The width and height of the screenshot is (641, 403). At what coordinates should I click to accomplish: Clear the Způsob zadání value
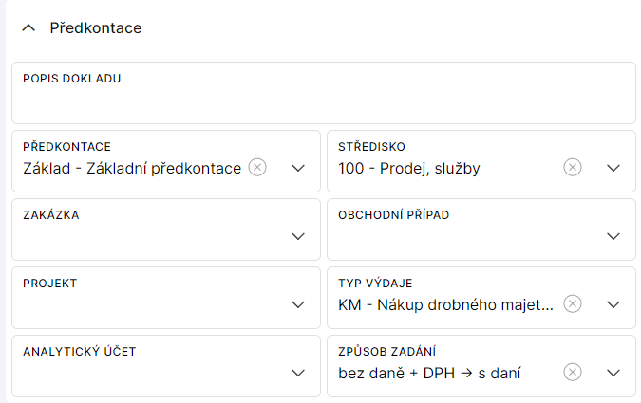coord(573,373)
